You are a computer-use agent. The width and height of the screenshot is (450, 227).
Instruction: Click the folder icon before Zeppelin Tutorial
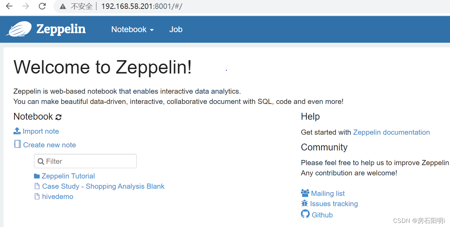(37, 176)
